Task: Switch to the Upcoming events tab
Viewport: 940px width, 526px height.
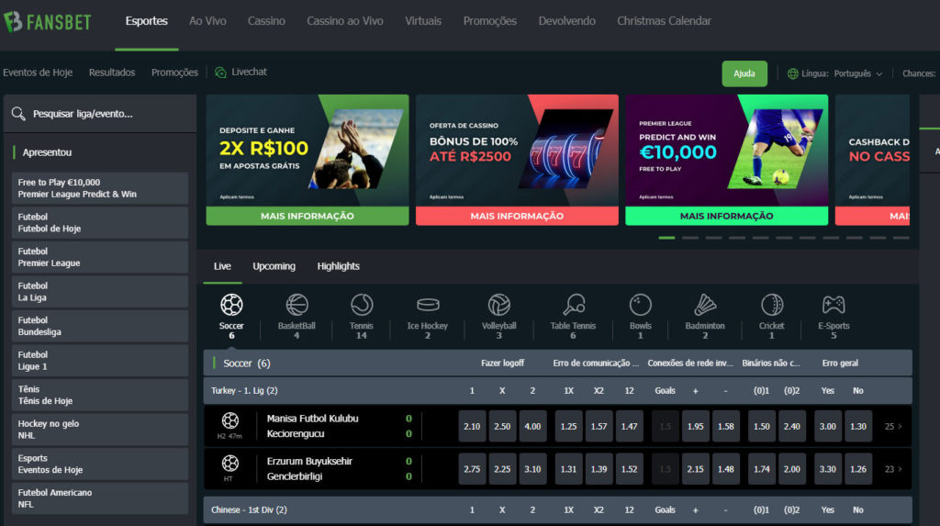Action: (274, 266)
